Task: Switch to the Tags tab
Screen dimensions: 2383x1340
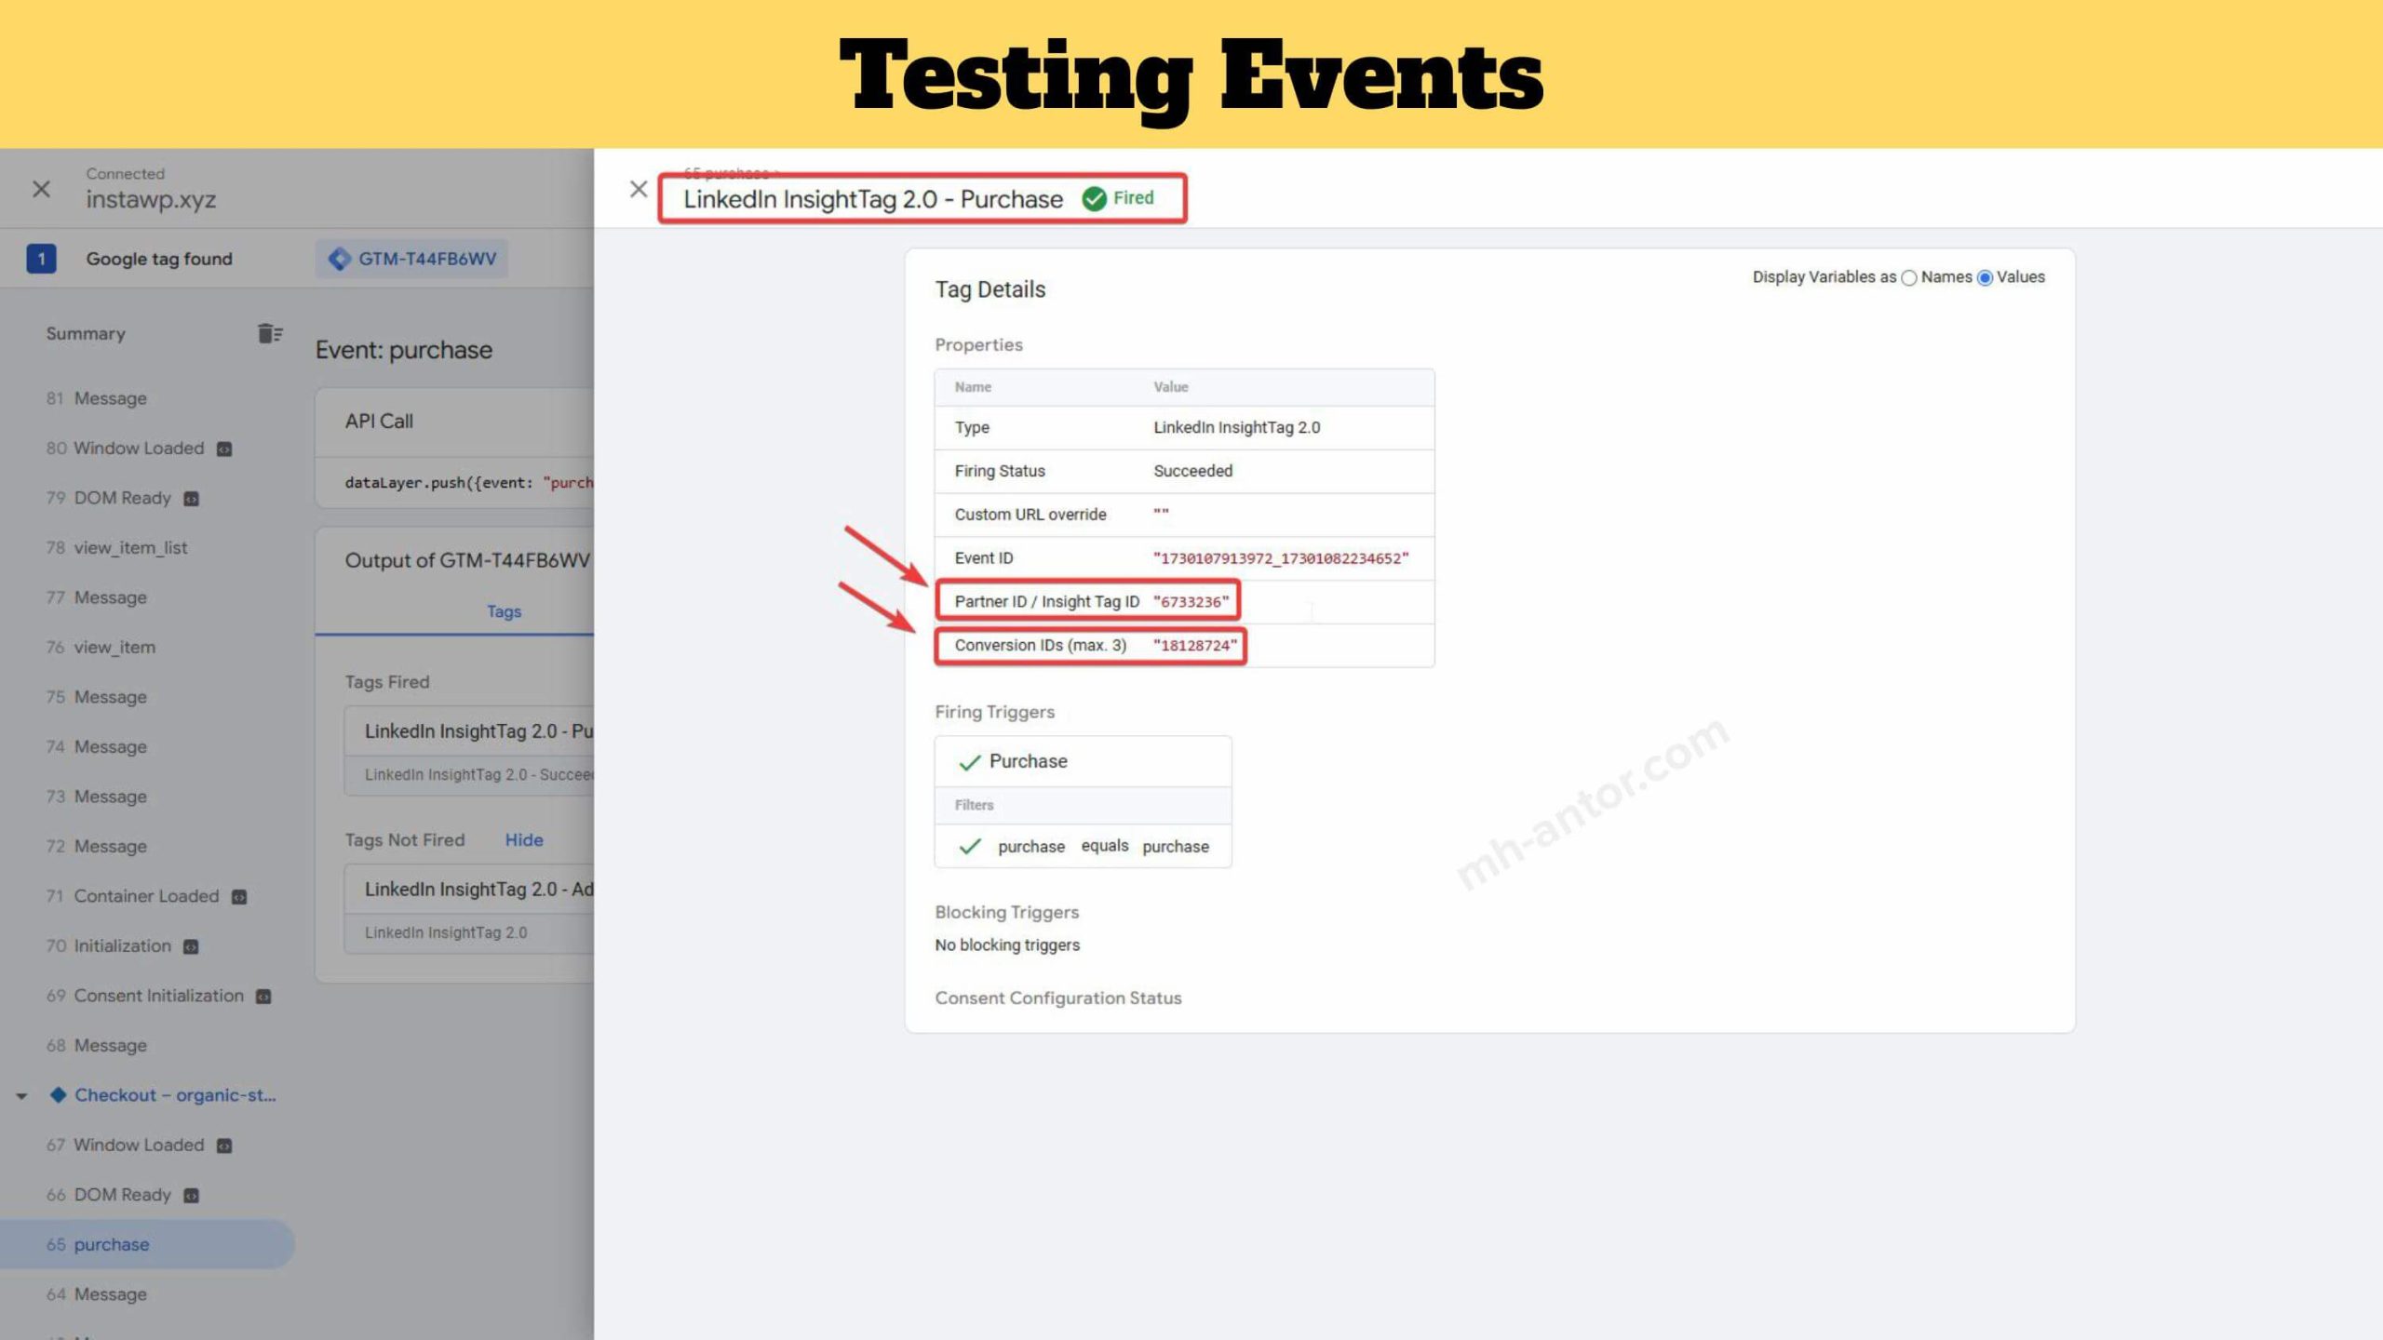Action: click(x=504, y=611)
